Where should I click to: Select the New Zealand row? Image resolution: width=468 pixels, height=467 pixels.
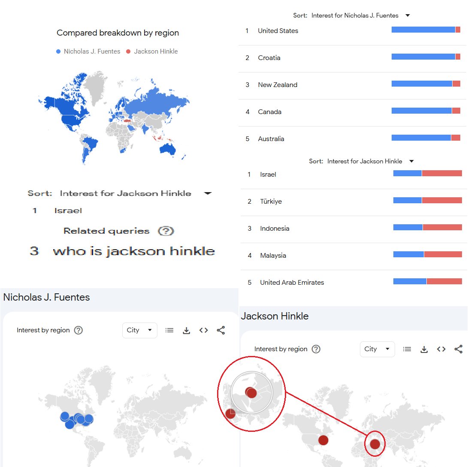[353, 85]
